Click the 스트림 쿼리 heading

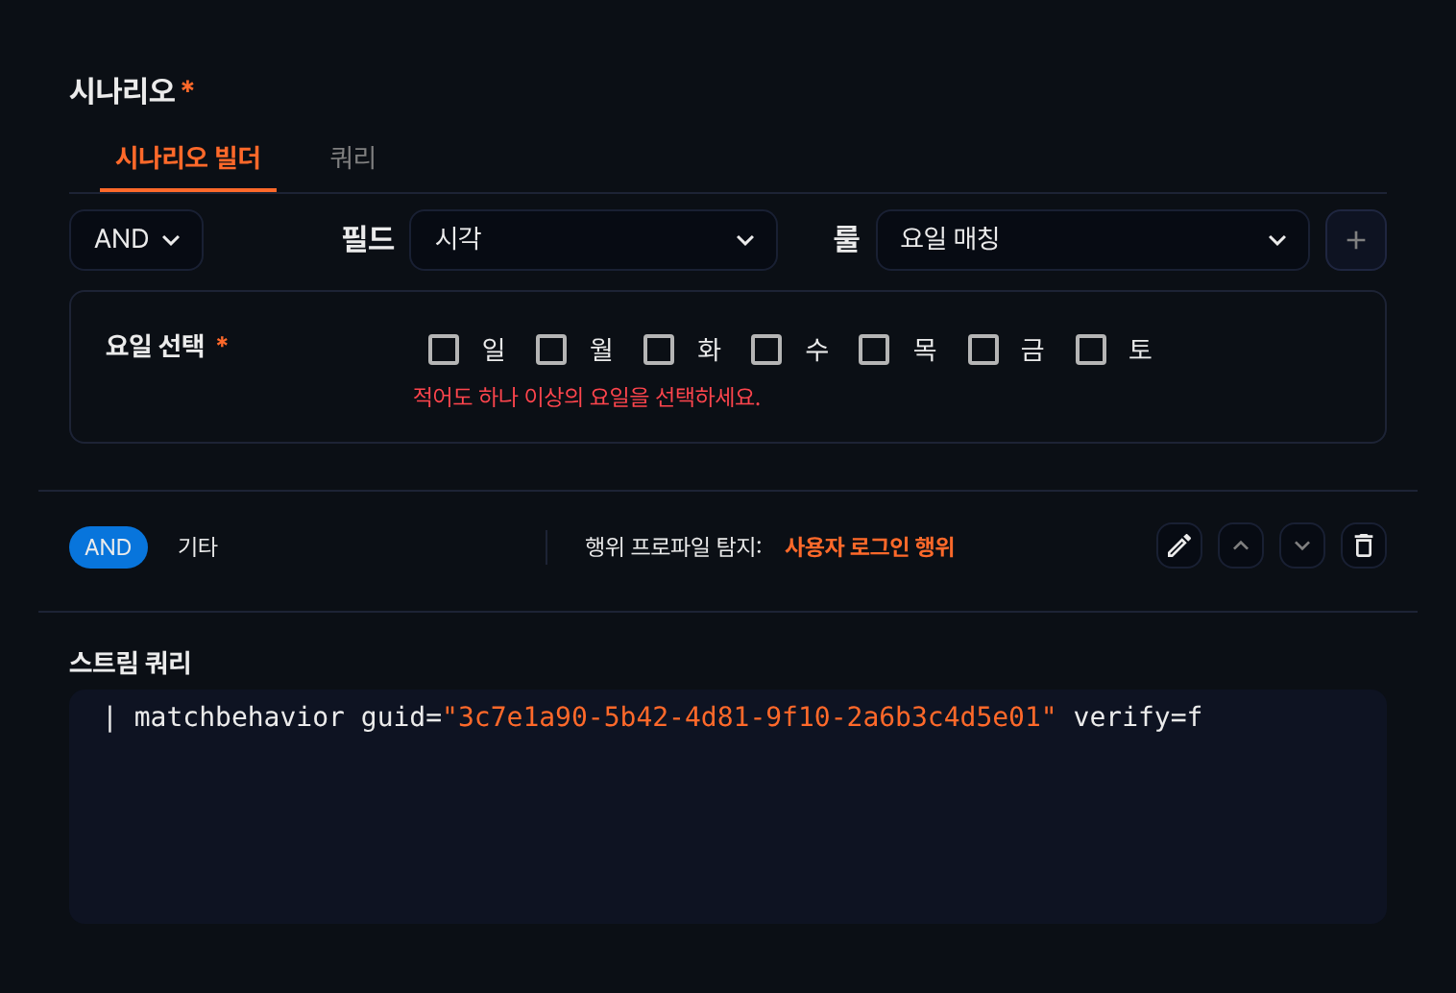pyautogui.click(x=131, y=663)
